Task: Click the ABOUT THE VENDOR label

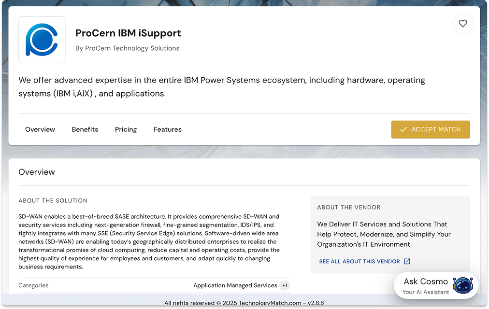Action: tap(349, 208)
